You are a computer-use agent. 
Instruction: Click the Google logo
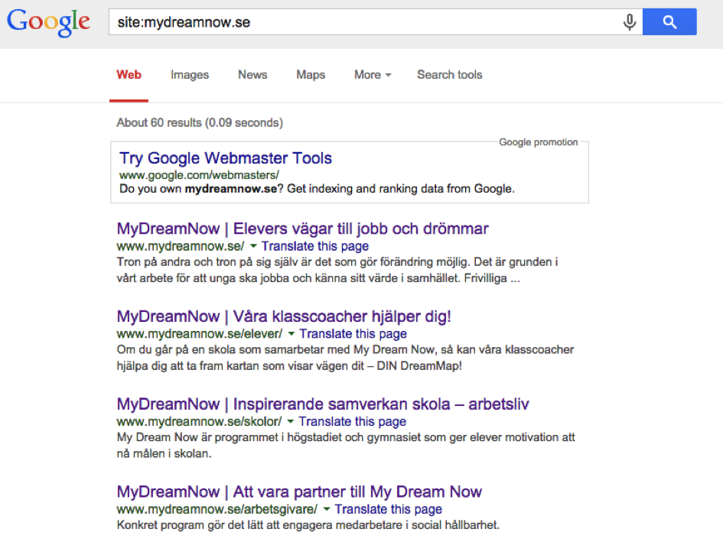coord(48,22)
